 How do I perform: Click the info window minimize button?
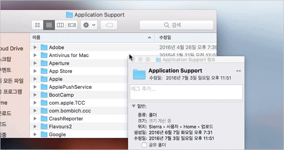pyautogui.click(x=140, y=60)
